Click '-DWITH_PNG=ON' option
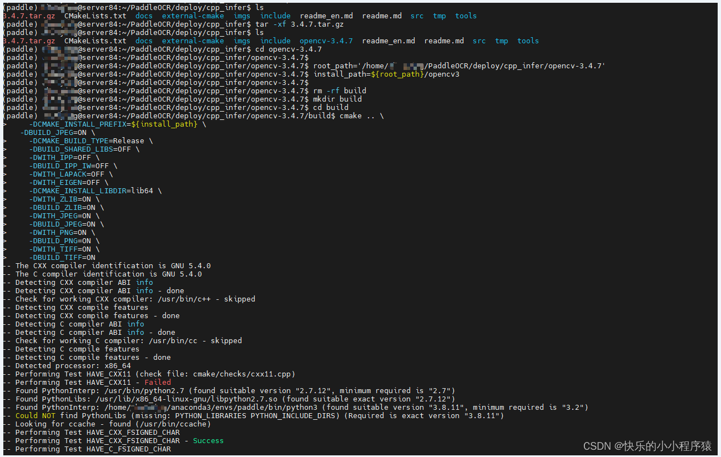Image resolution: width=721 pixels, height=457 pixels. tap(58, 233)
